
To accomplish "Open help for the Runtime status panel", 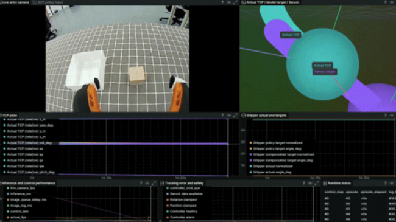I will pos(386,183).
